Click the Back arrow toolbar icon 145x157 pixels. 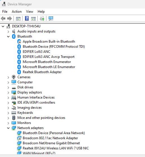coord(3,19)
